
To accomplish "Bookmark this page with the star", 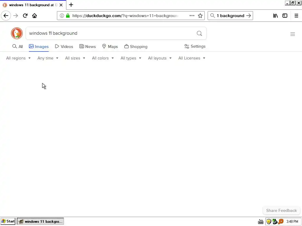I will tap(200, 16).
